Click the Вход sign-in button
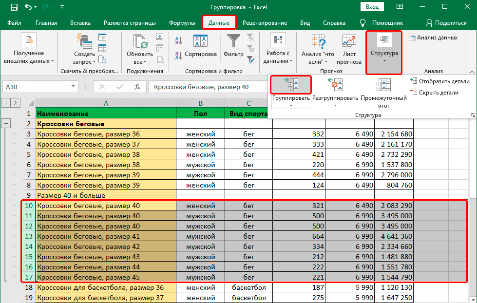 point(372,7)
